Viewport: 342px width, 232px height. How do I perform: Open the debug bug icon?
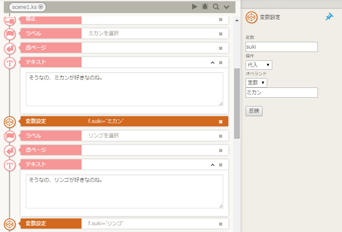point(205,7)
